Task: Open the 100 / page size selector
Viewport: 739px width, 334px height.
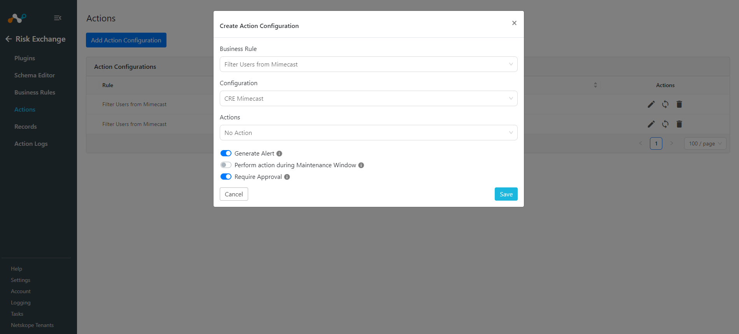Action: coord(705,143)
